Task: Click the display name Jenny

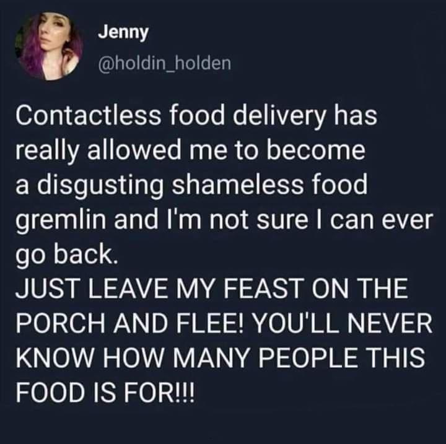Action: tap(123, 32)
